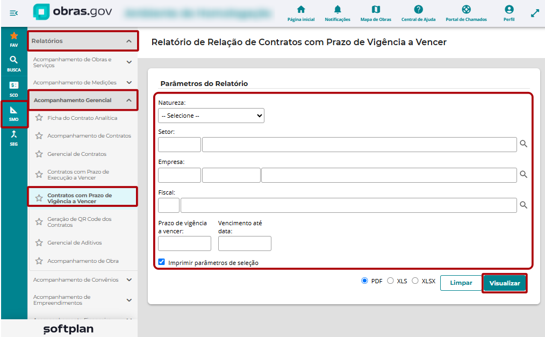Open FAV favorites in the left rail
This screenshot has width=545, height=337.
[14, 39]
